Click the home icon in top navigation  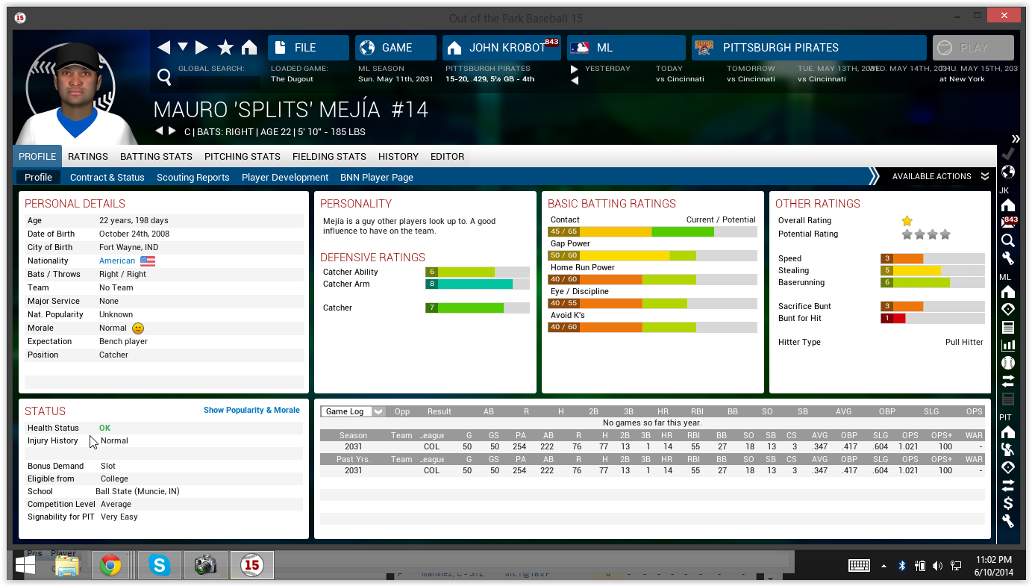pyautogui.click(x=249, y=48)
